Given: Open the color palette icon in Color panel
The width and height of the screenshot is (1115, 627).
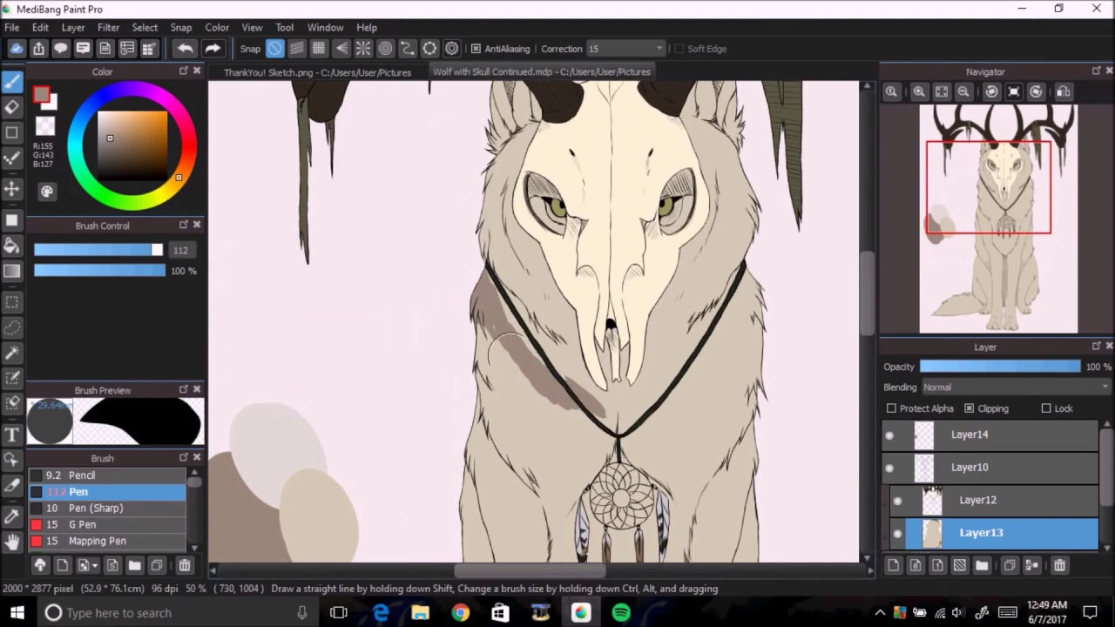Looking at the screenshot, I should 47,192.
